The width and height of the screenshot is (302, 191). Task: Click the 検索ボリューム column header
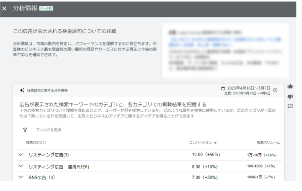point(268,142)
